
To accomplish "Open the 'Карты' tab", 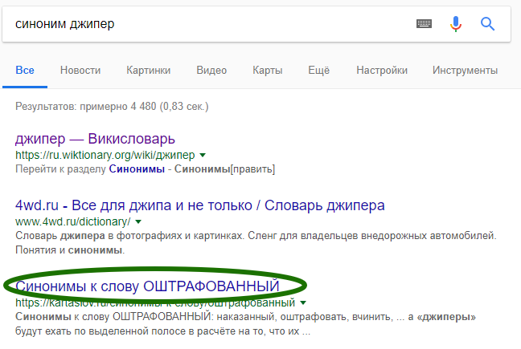I will pos(268,71).
